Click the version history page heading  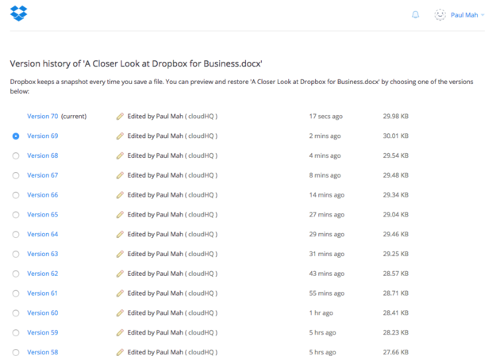click(136, 63)
